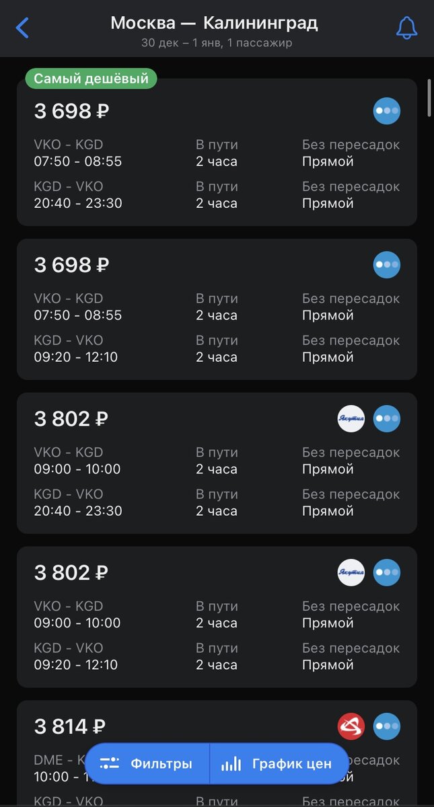Image resolution: width=434 pixels, height=807 pixels.
Task: Tap the Москва — Калининград route title
Action: (217, 22)
